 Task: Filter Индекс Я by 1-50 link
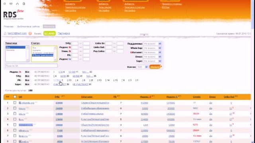61,72
